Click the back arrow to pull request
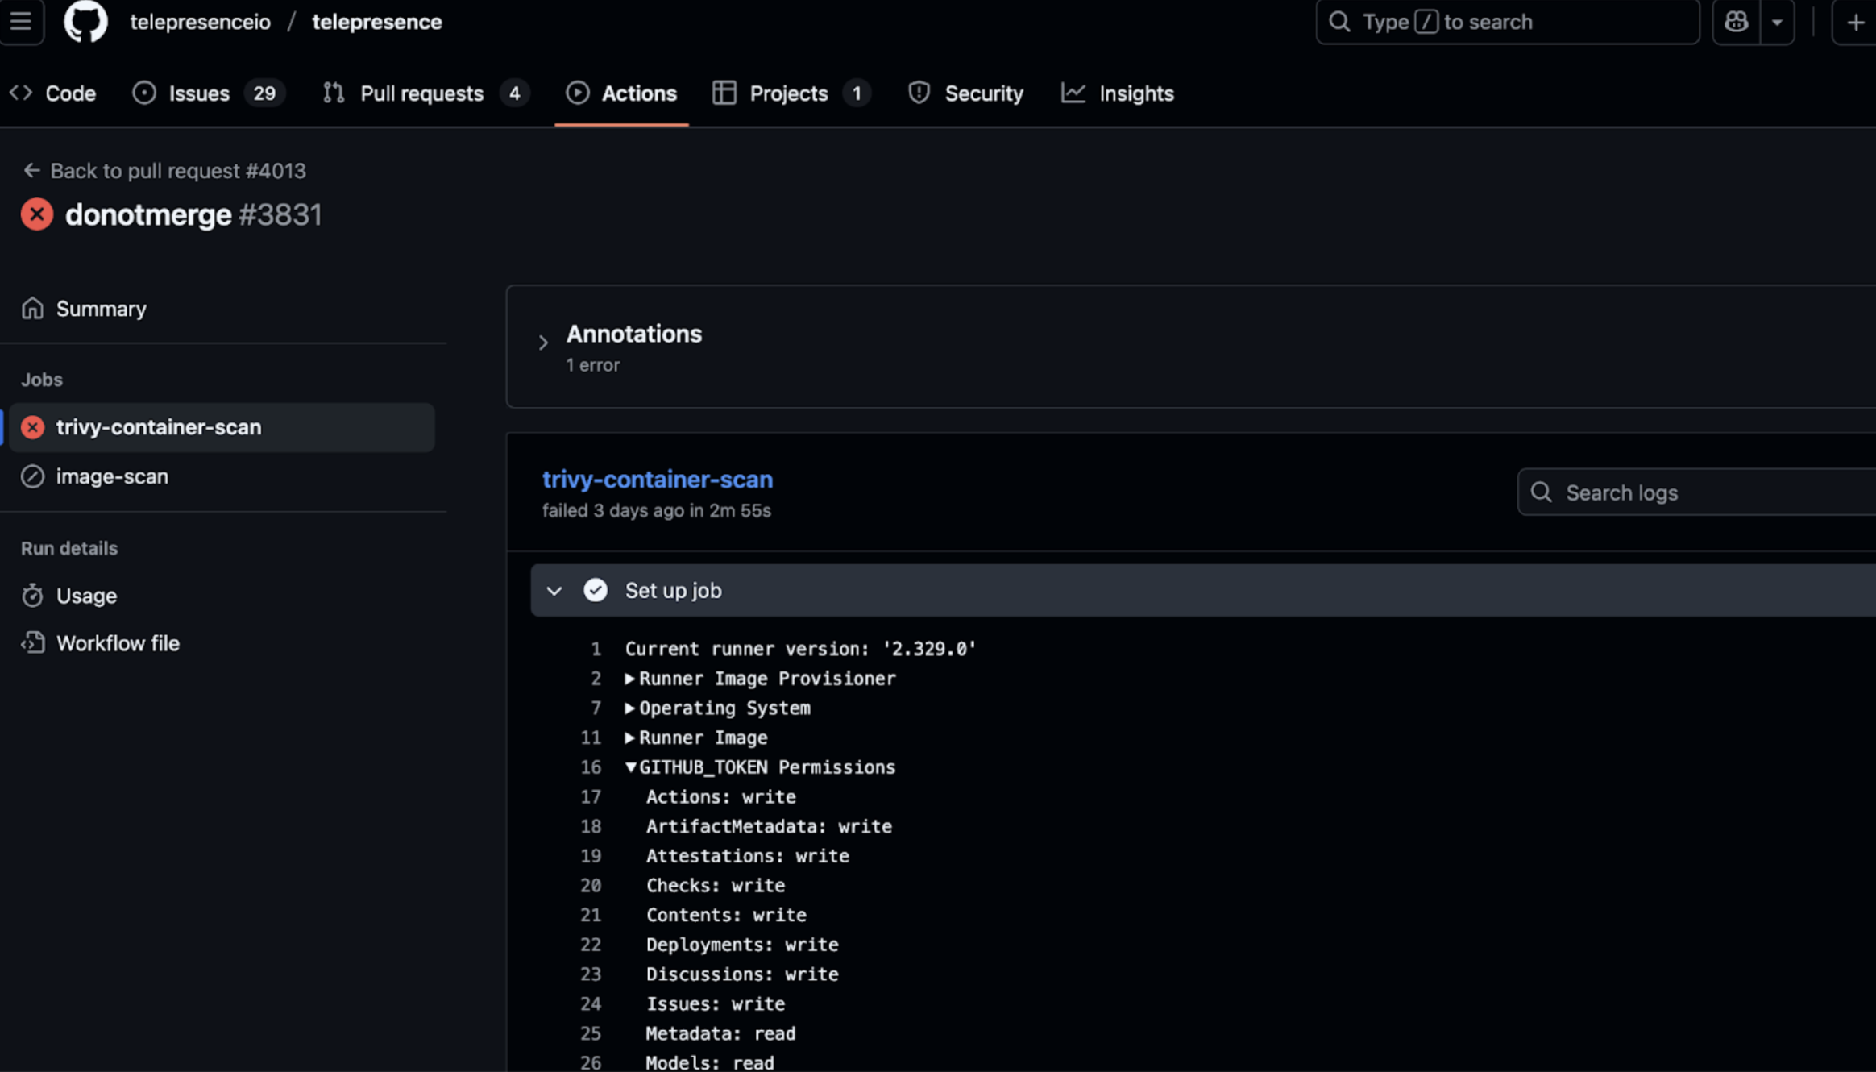The width and height of the screenshot is (1876, 1072). (31, 171)
